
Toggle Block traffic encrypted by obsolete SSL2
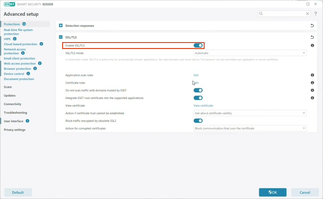pyautogui.click(x=198, y=121)
